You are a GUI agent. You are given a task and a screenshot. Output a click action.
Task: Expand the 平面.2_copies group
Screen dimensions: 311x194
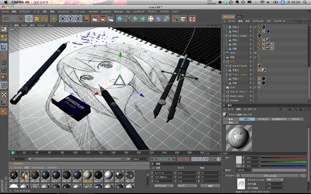[226, 74]
